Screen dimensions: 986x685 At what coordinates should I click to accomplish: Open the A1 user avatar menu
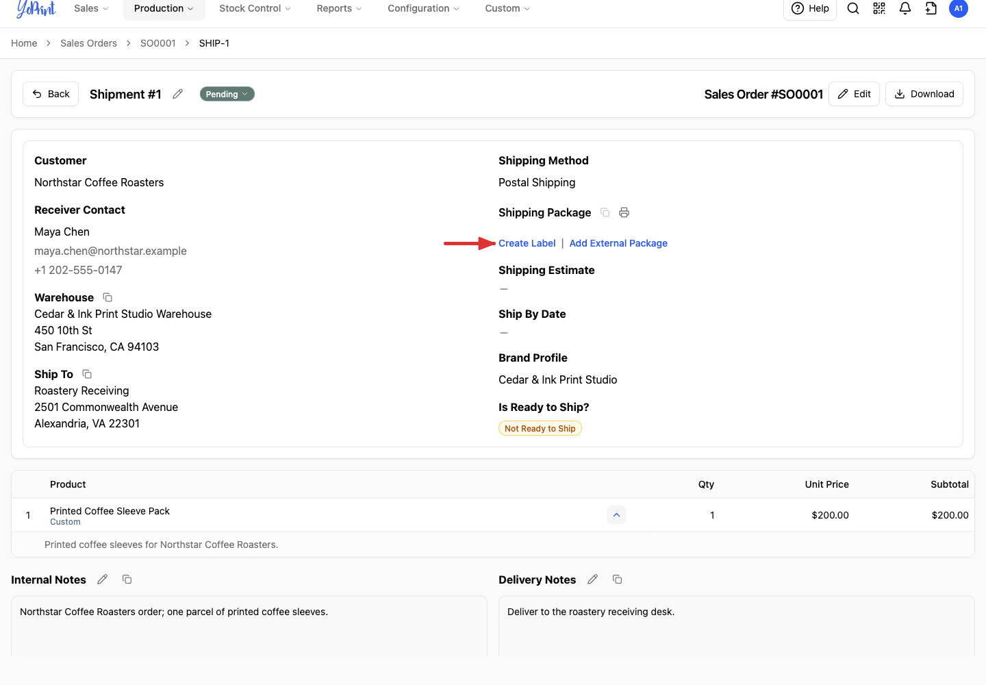[x=959, y=8]
